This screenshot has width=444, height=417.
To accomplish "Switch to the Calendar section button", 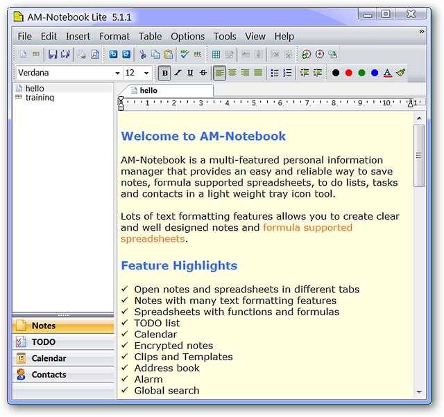I will (x=63, y=358).
